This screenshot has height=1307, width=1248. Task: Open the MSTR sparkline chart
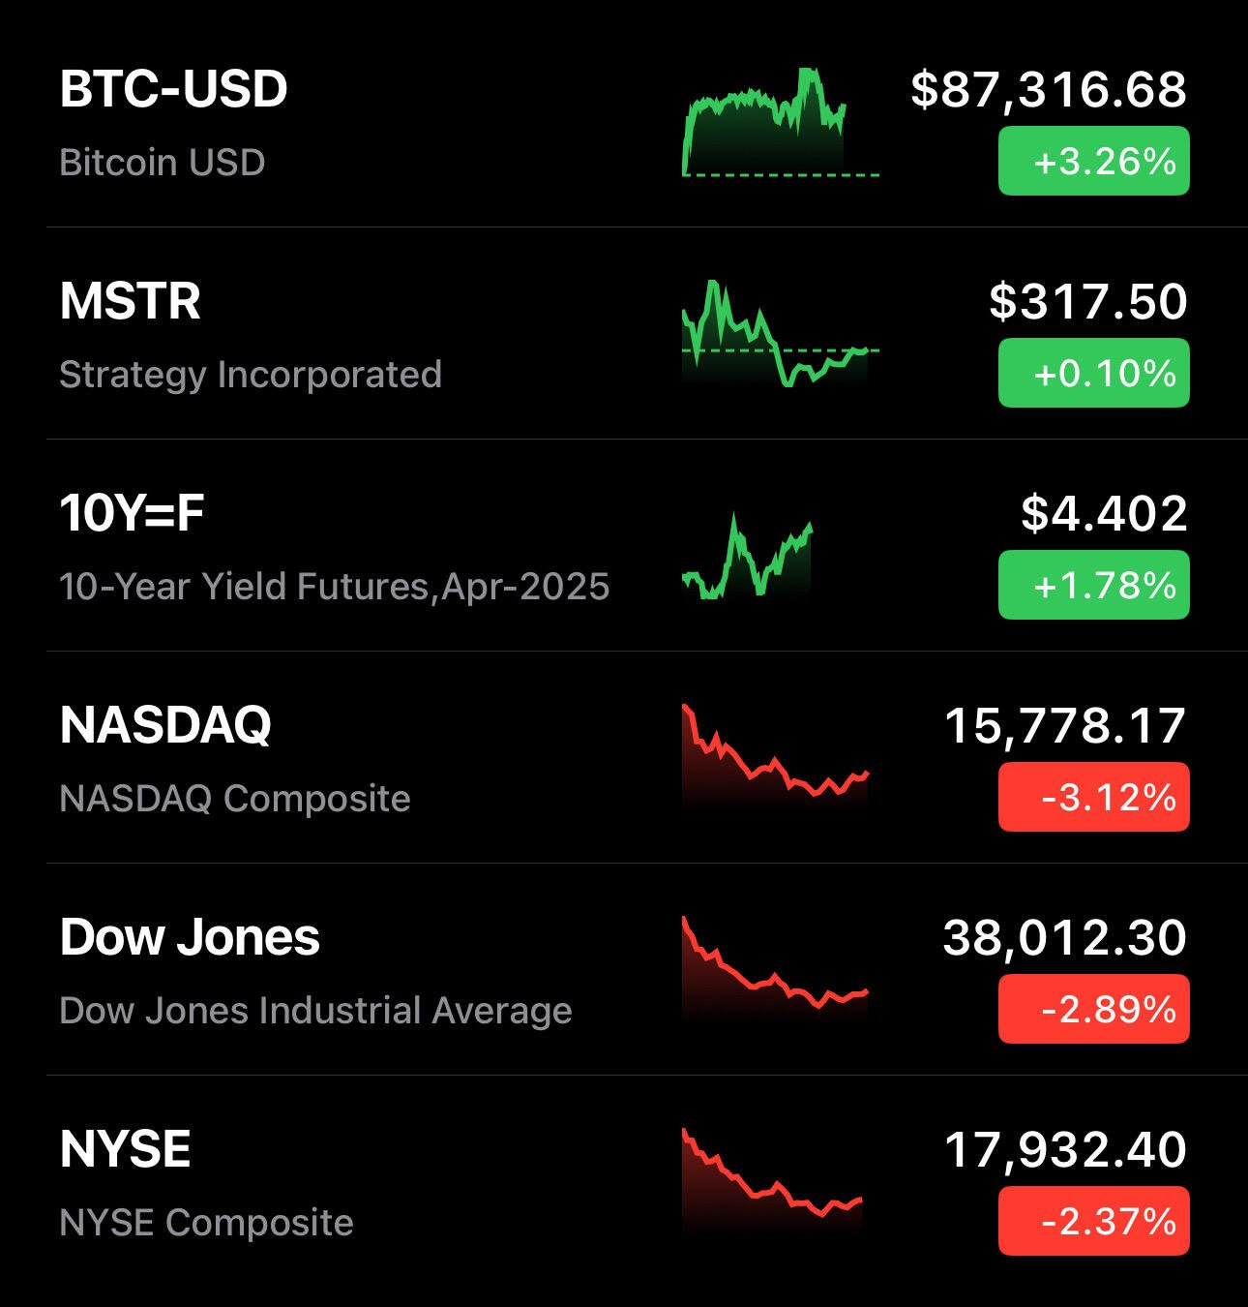(x=781, y=334)
